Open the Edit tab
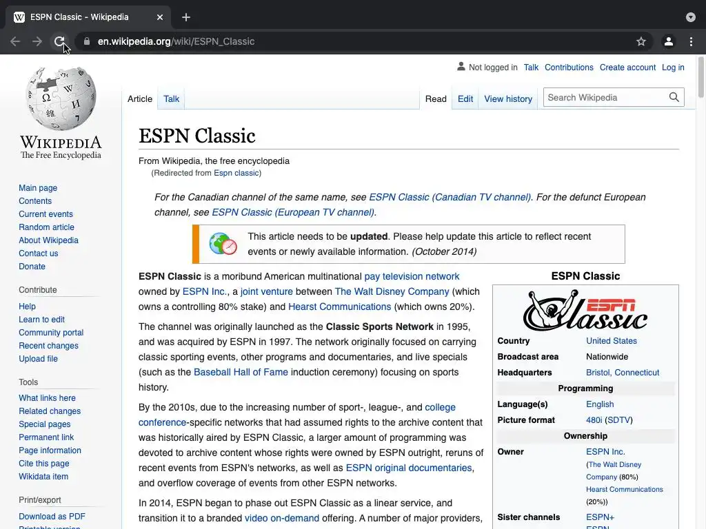The height and width of the screenshot is (529, 706). (x=465, y=99)
